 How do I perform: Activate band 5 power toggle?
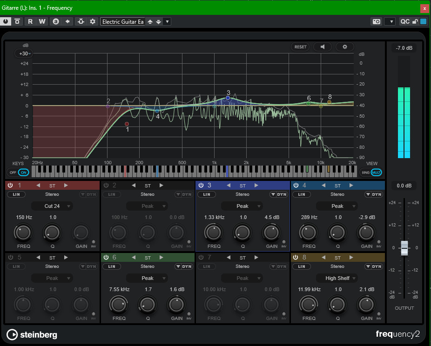[x=10, y=258]
